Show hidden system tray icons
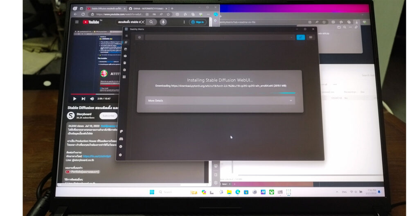 click(x=337, y=192)
